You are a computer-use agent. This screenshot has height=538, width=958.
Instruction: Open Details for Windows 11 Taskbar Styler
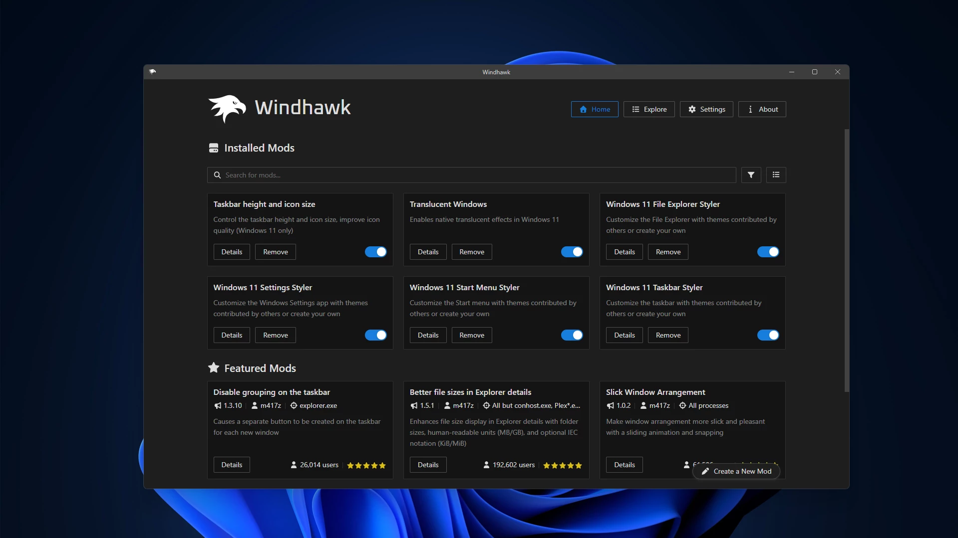[625, 335]
